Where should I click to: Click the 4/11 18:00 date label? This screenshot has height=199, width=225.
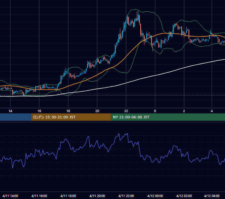click(x=68, y=196)
